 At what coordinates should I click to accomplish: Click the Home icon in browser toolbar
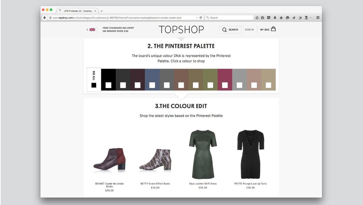coord(280,17)
